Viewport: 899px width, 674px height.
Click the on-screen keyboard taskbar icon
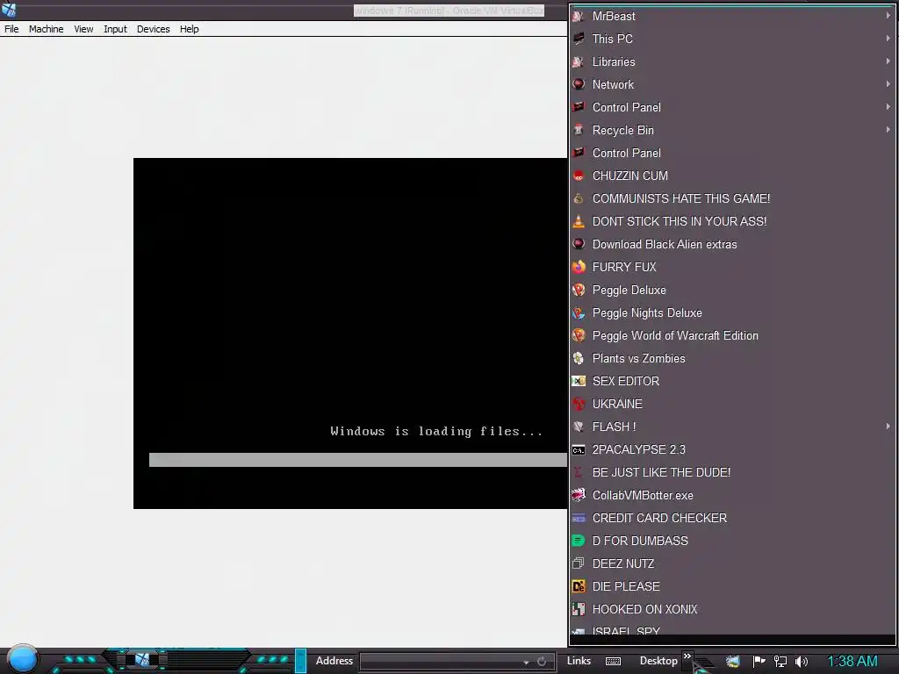tap(613, 662)
